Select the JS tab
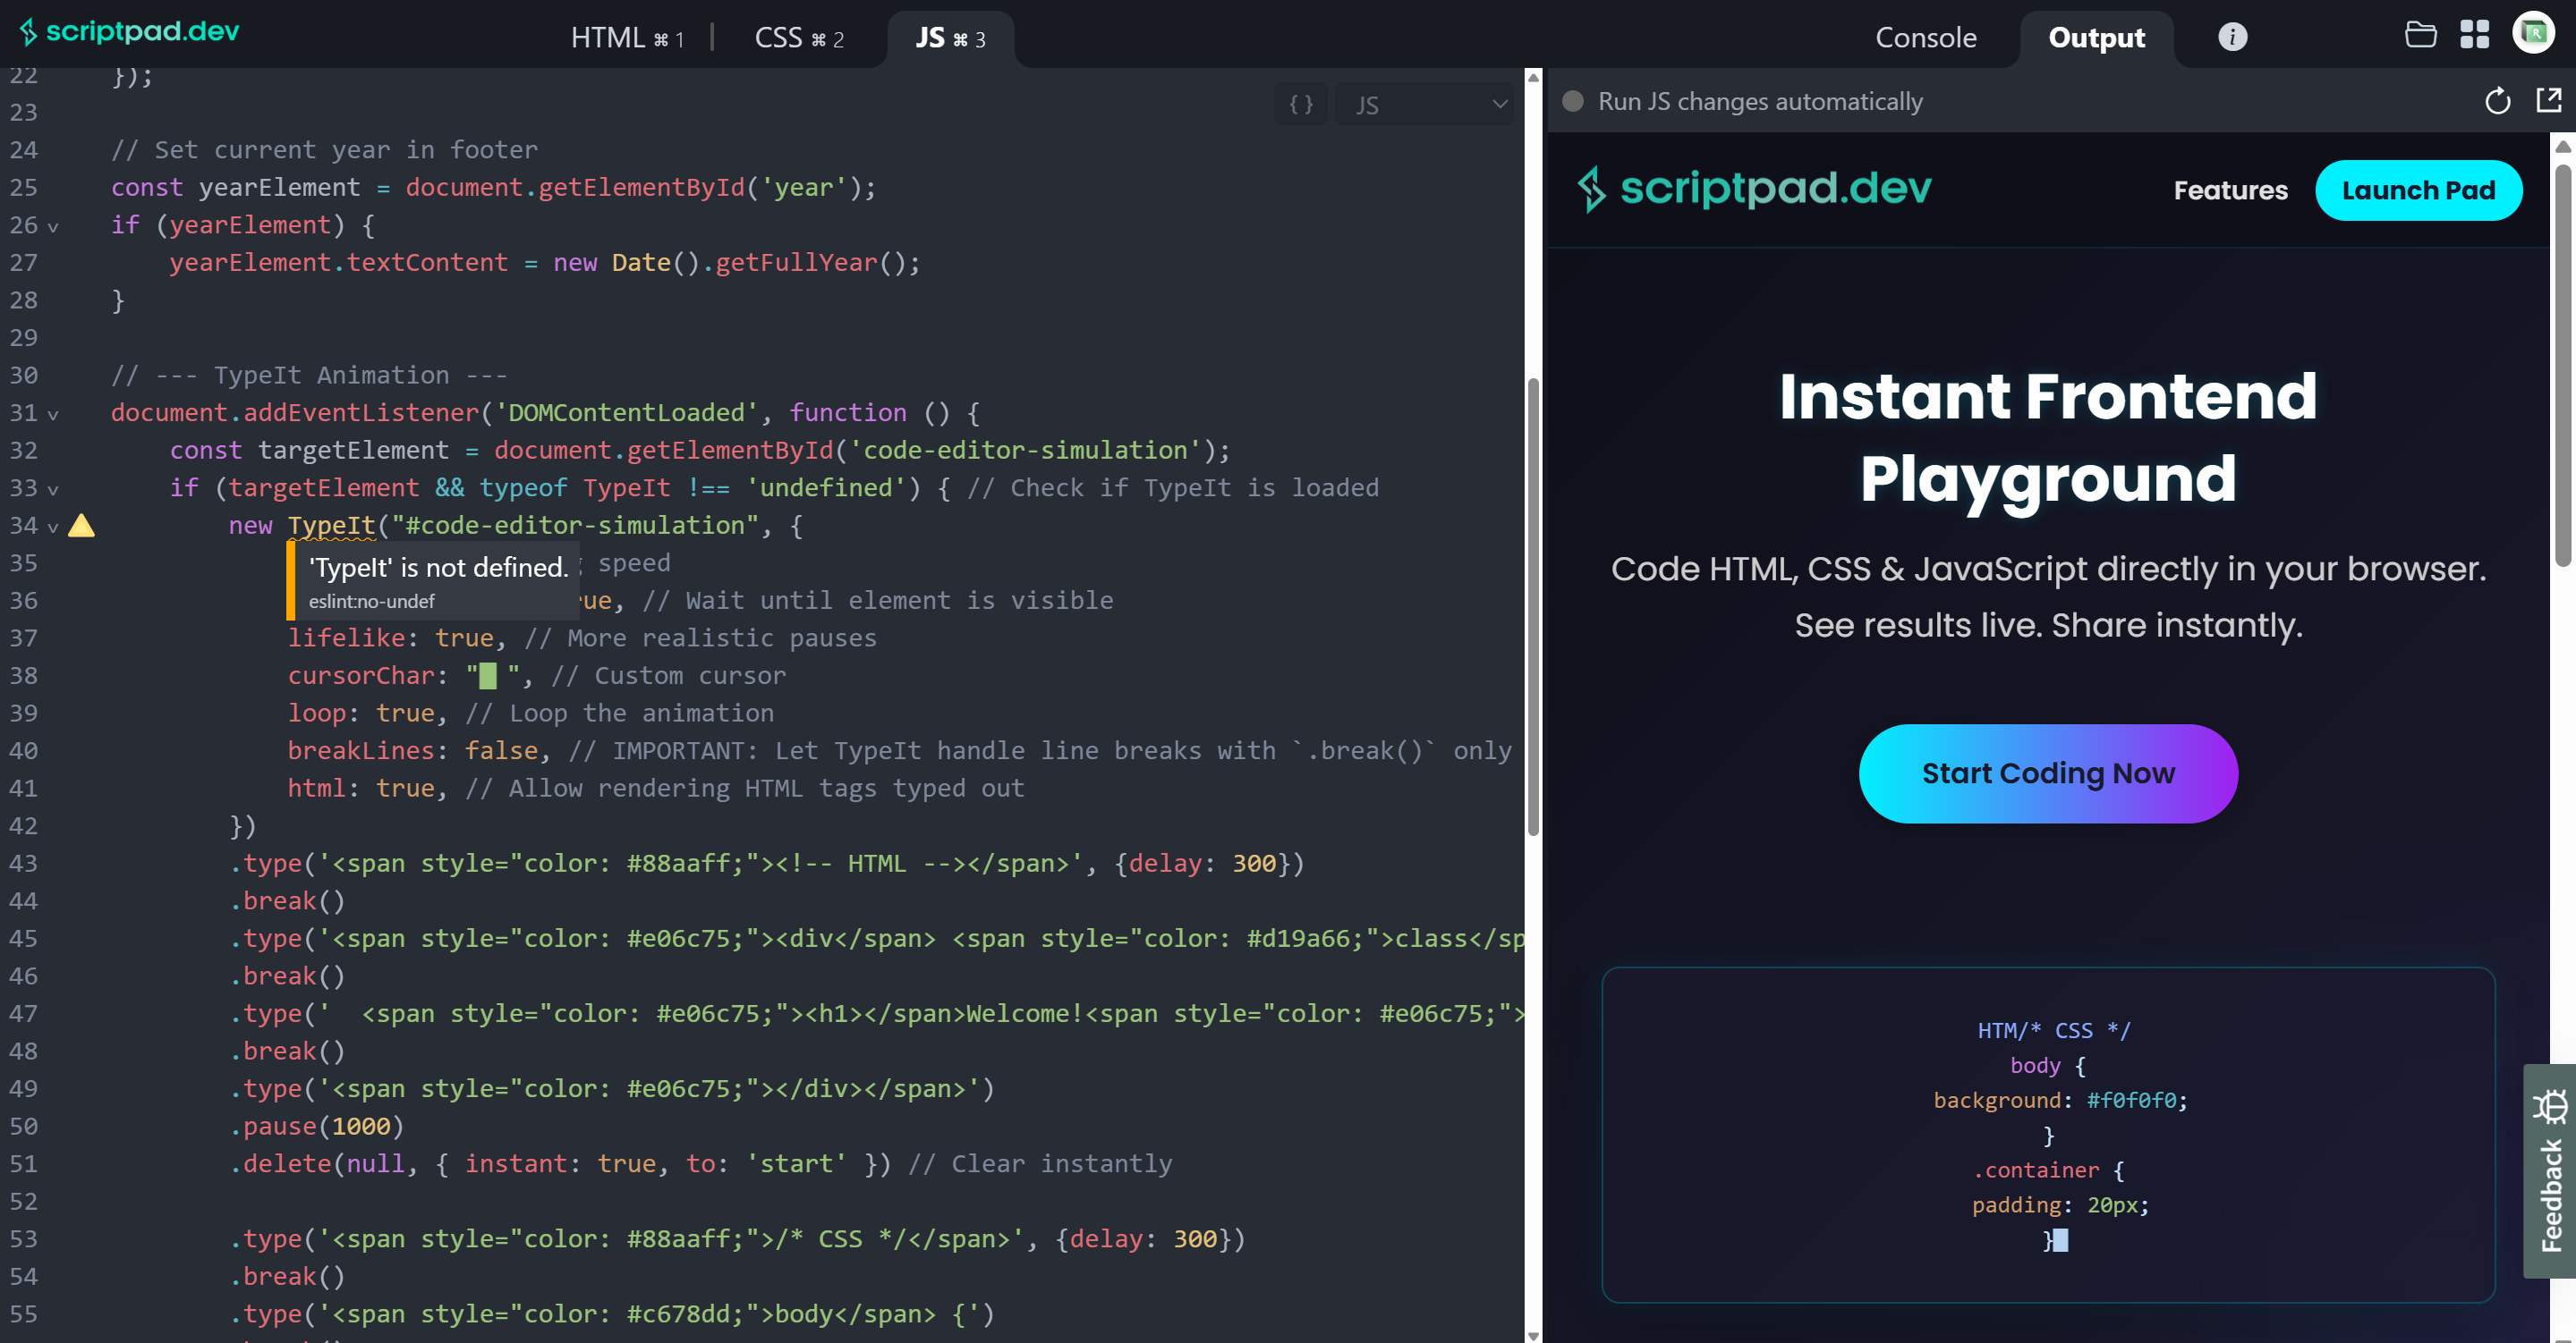The width and height of the screenshot is (2576, 1343). coord(950,38)
